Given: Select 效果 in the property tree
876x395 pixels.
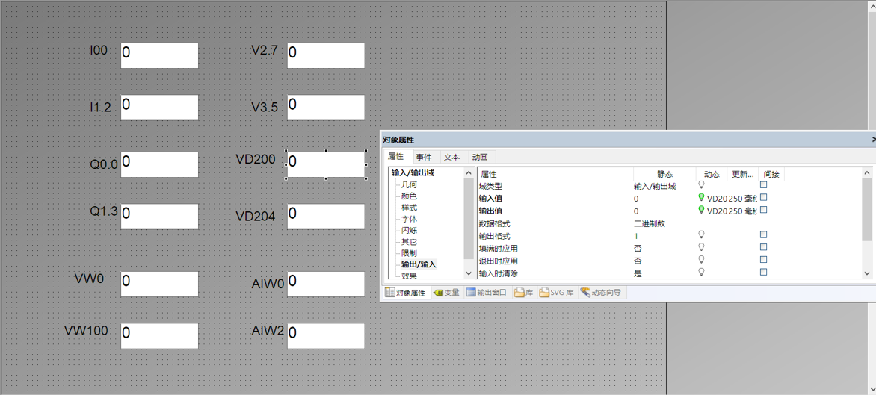Looking at the screenshot, I should point(409,275).
